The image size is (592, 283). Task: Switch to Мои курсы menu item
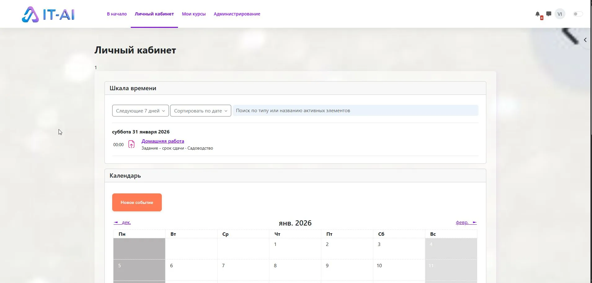click(193, 14)
